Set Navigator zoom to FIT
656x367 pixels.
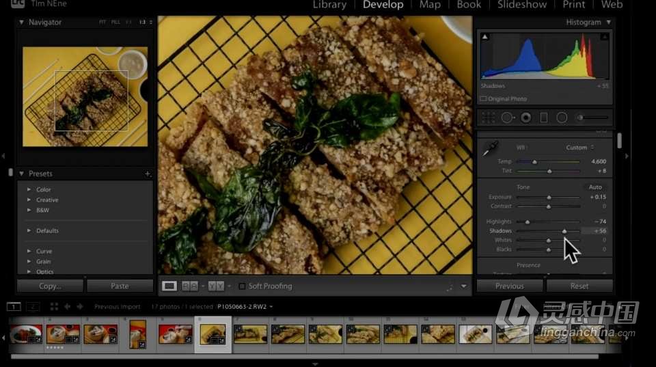[102, 22]
